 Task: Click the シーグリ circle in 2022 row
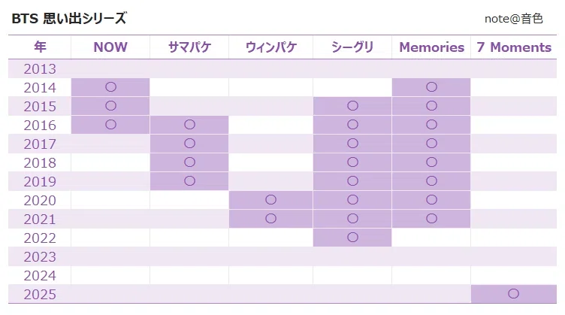tap(352, 237)
